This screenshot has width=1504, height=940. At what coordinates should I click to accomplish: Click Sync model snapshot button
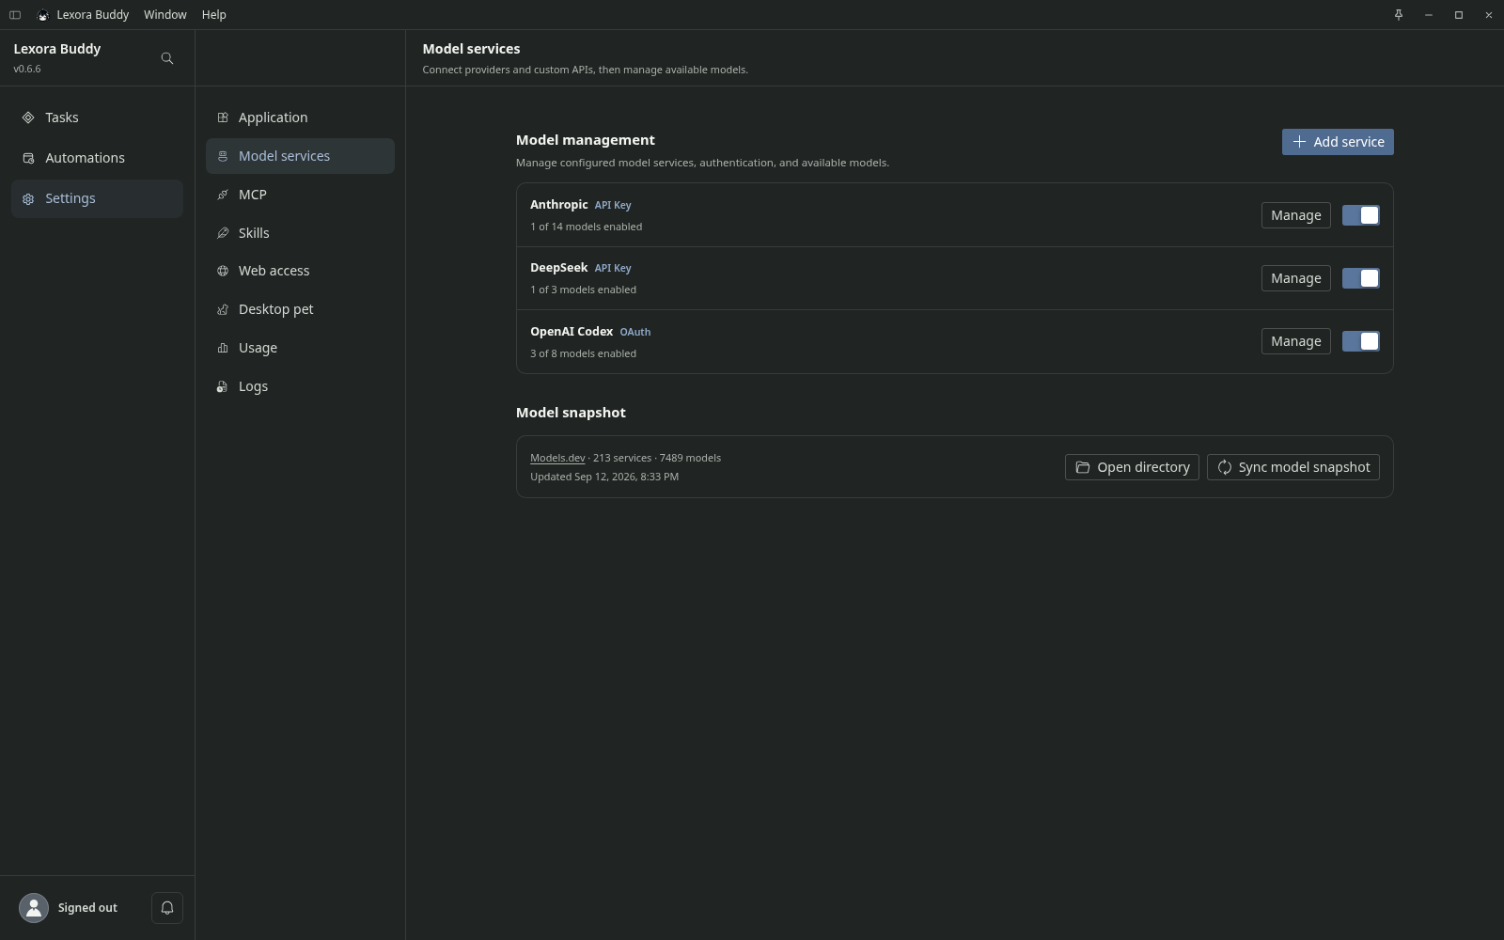click(1292, 467)
